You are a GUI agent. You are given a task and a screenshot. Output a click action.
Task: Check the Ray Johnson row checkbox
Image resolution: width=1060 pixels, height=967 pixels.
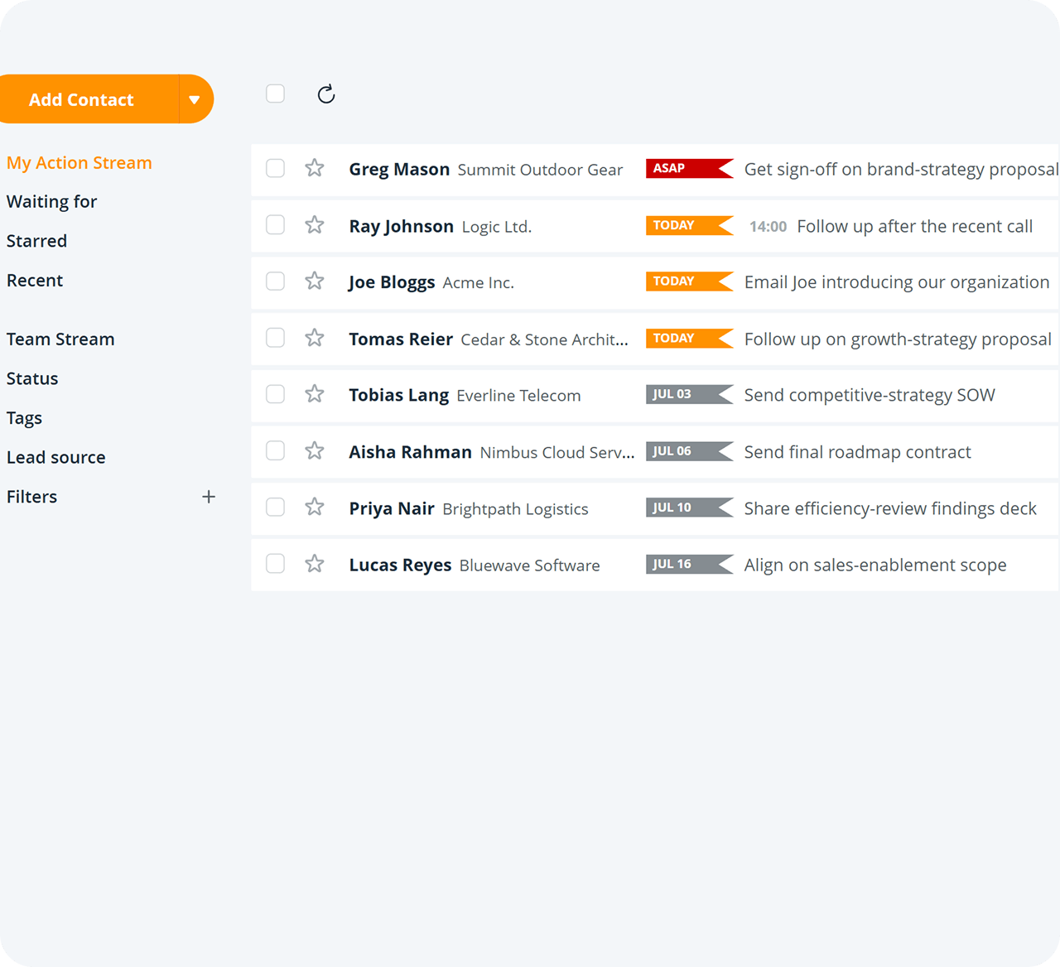[276, 224]
